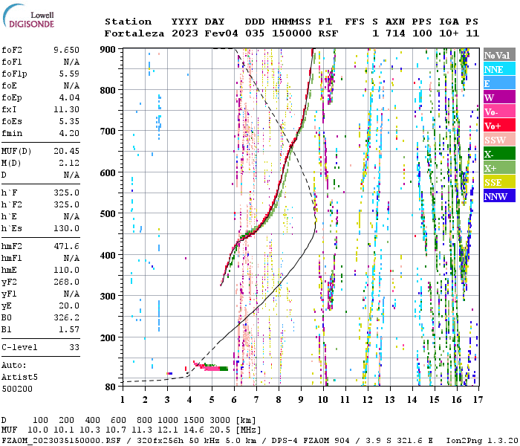Select the SSE yellow legend swatch
Screen dimensions: 520x446
tap(499, 182)
